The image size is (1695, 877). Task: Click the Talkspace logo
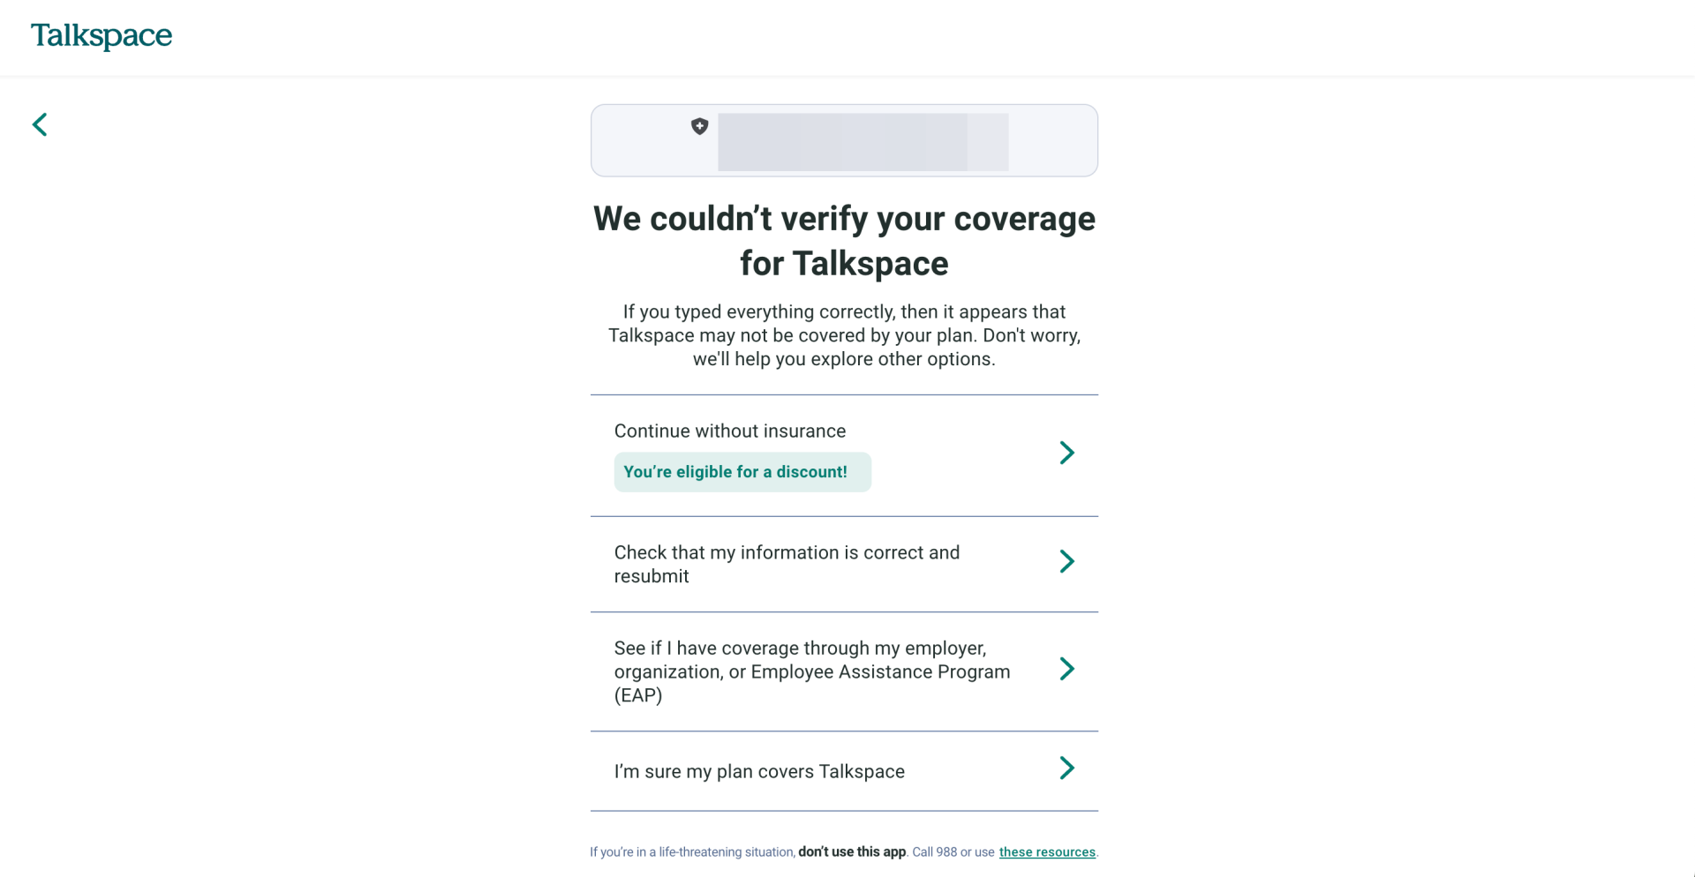102,36
